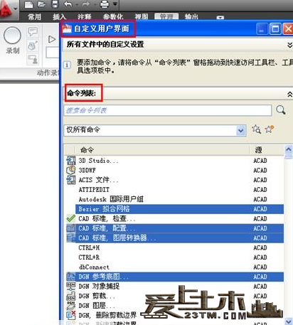
Task: Select the CTRL+R command row
Action: (x=174, y=257)
